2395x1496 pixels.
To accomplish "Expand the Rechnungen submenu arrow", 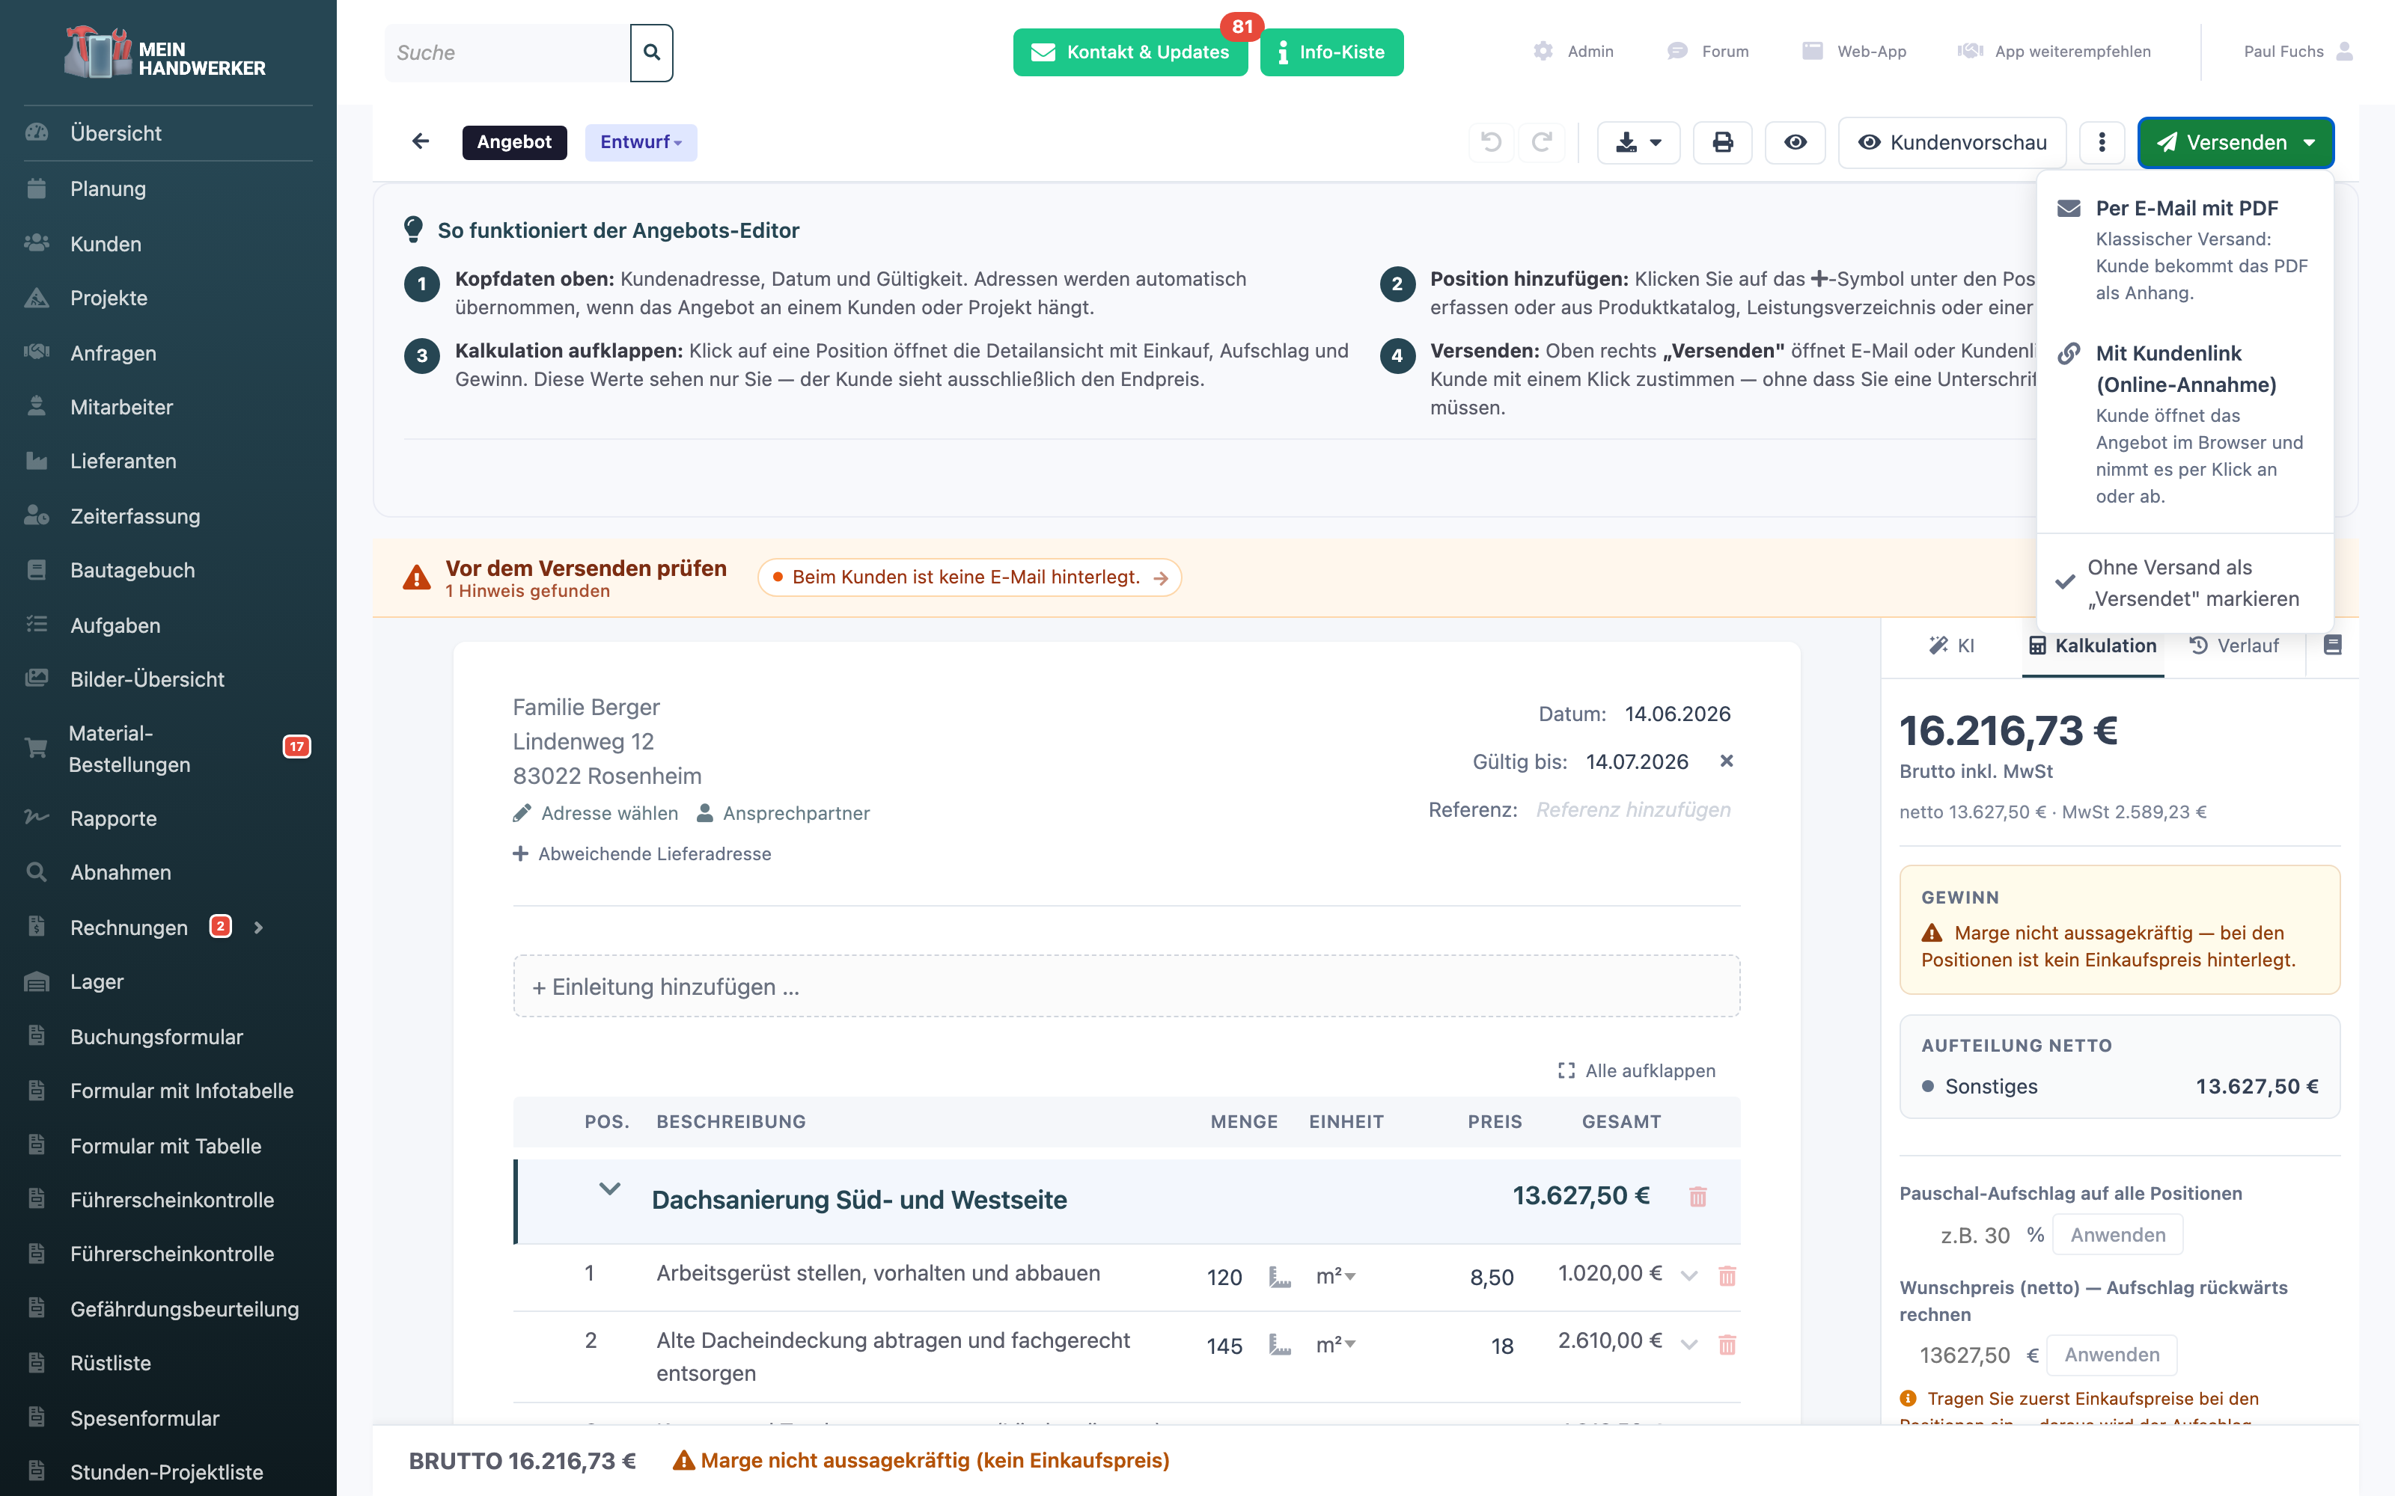I will pyautogui.click(x=258, y=927).
